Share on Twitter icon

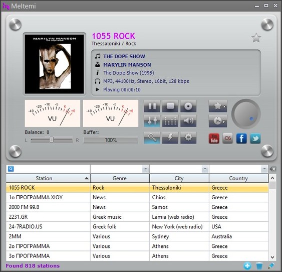(x=255, y=139)
